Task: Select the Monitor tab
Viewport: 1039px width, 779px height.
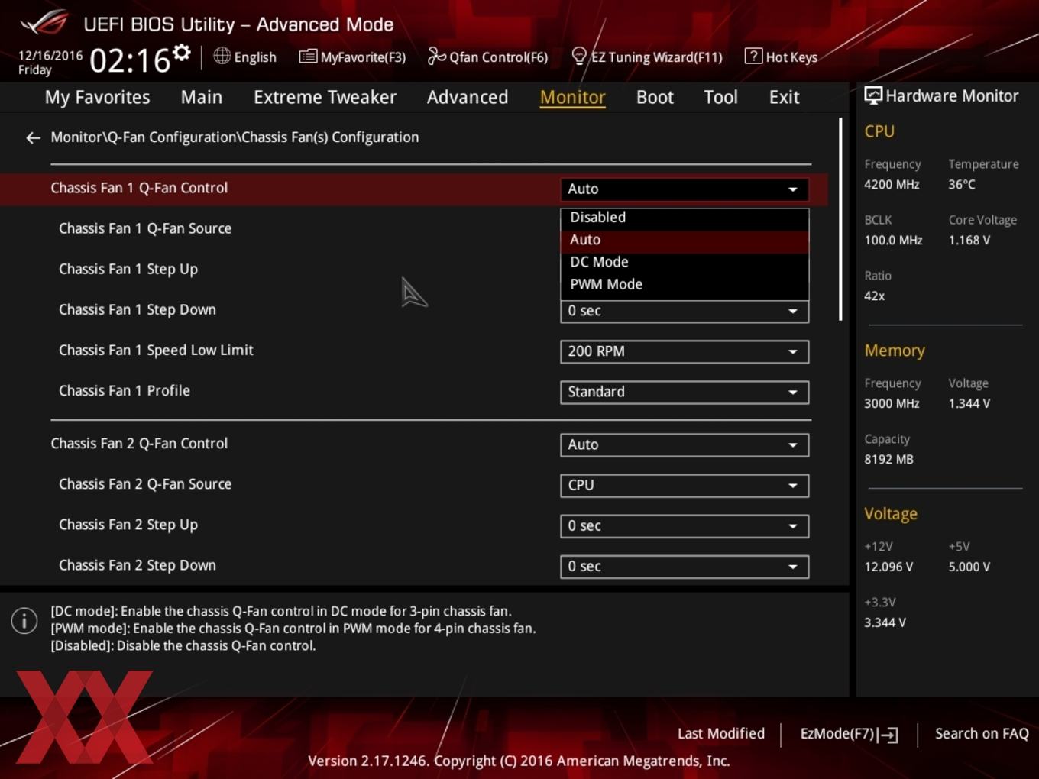Action: (x=572, y=97)
